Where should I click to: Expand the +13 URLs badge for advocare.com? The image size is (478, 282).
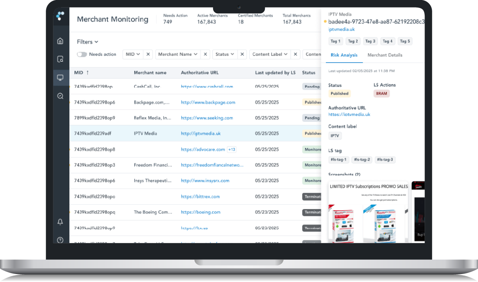point(231,149)
